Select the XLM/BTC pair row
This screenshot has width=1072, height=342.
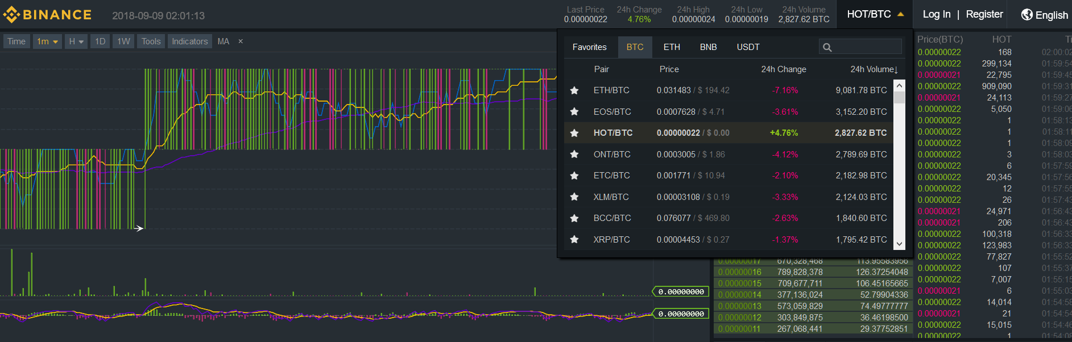coord(729,197)
